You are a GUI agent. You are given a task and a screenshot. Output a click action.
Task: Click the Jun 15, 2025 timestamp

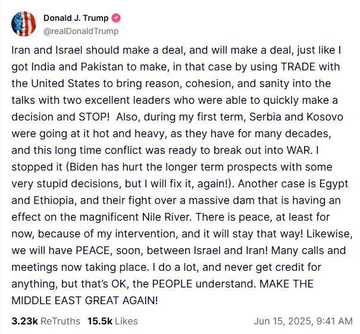pyautogui.click(x=283, y=321)
